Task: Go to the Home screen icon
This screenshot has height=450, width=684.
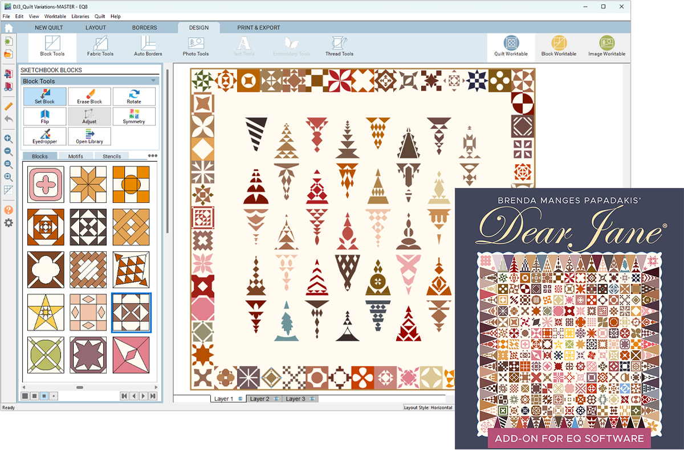Action: (9, 27)
